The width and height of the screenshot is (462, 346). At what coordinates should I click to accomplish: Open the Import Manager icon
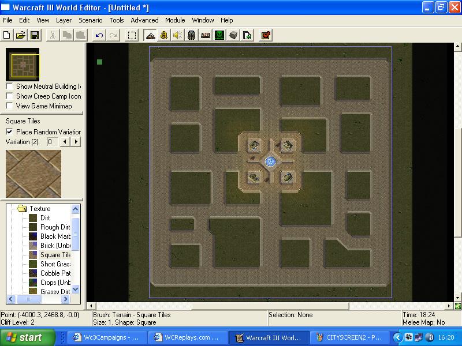click(247, 35)
